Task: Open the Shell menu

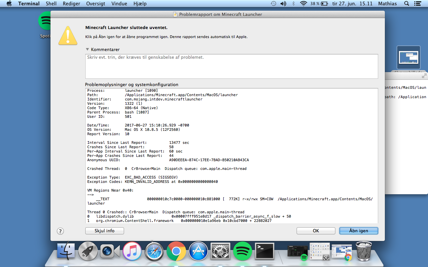Action: click(x=51, y=4)
